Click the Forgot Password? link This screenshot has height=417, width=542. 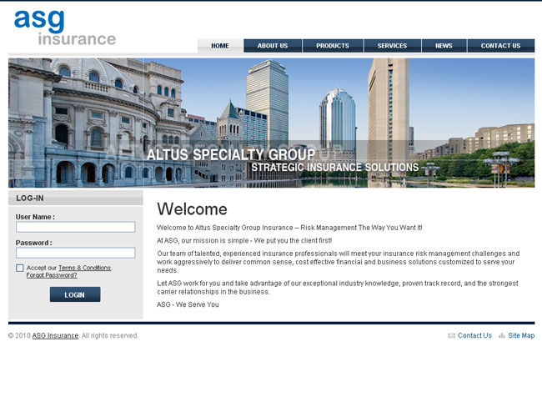pos(52,275)
